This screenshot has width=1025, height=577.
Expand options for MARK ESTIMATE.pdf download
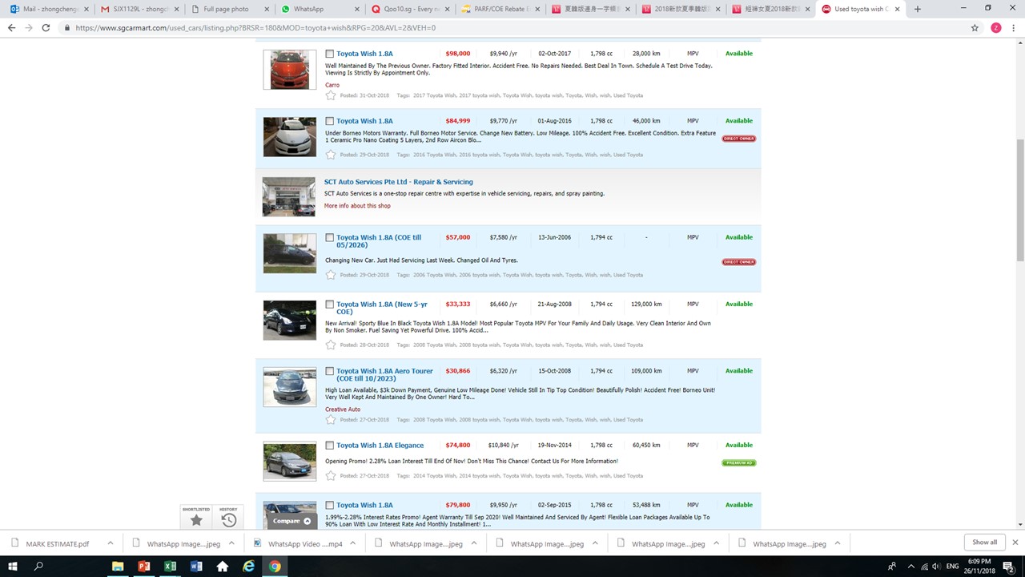(111, 543)
